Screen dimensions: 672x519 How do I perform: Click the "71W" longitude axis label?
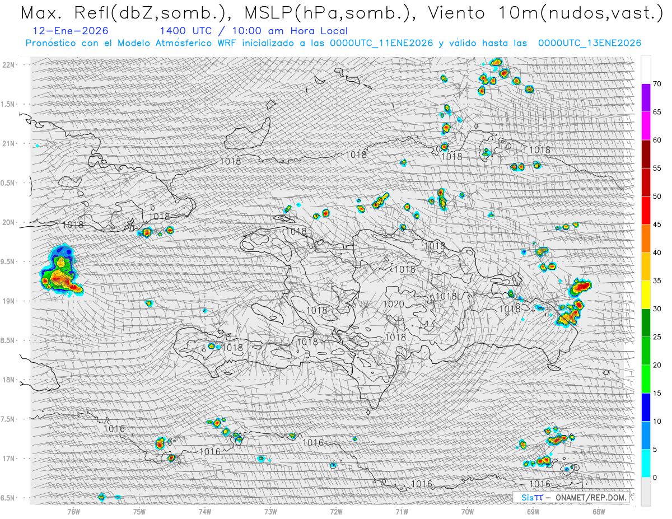[x=402, y=511]
